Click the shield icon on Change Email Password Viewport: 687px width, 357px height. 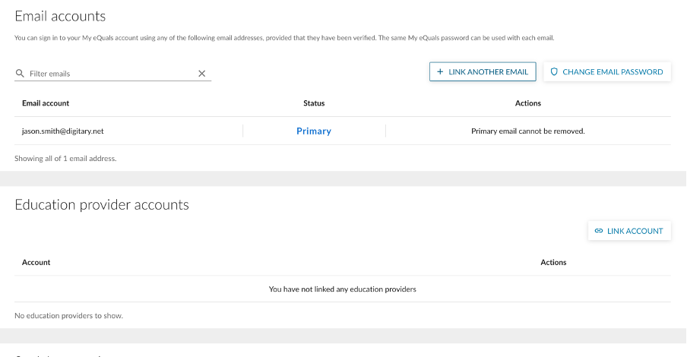(554, 72)
